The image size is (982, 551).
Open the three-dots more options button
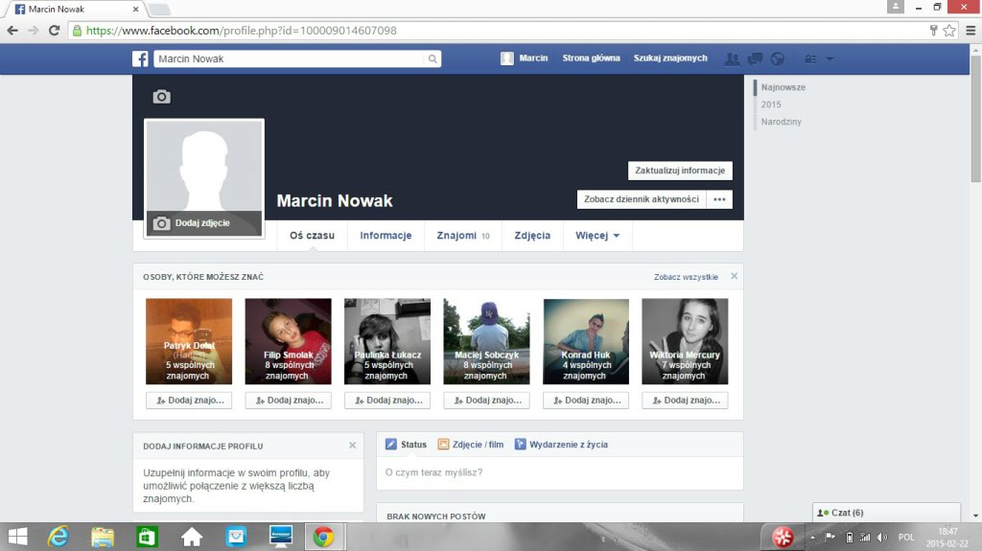click(719, 199)
